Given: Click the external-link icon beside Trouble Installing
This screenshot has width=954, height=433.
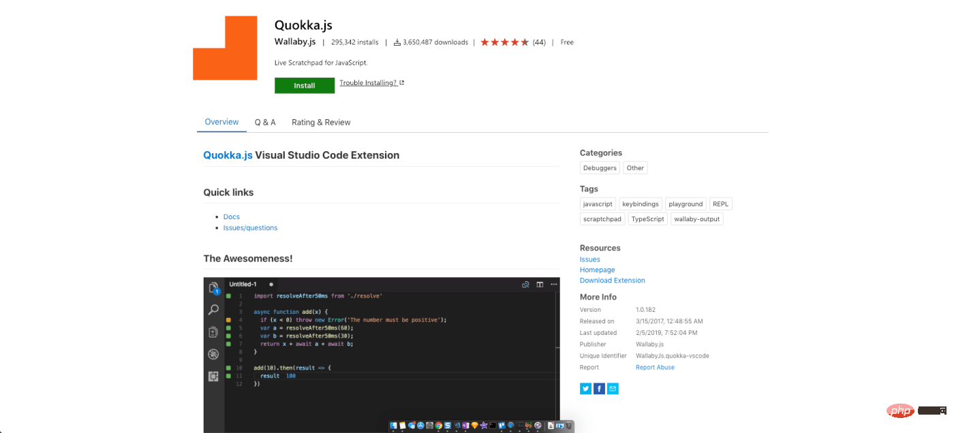Looking at the screenshot, I should (402, 83).
